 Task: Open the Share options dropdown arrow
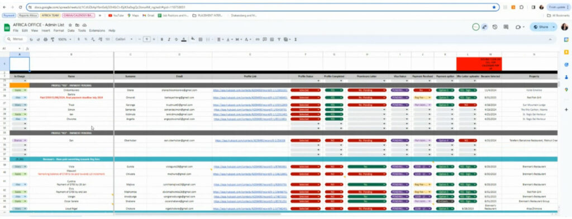click(x=554, y=27)
